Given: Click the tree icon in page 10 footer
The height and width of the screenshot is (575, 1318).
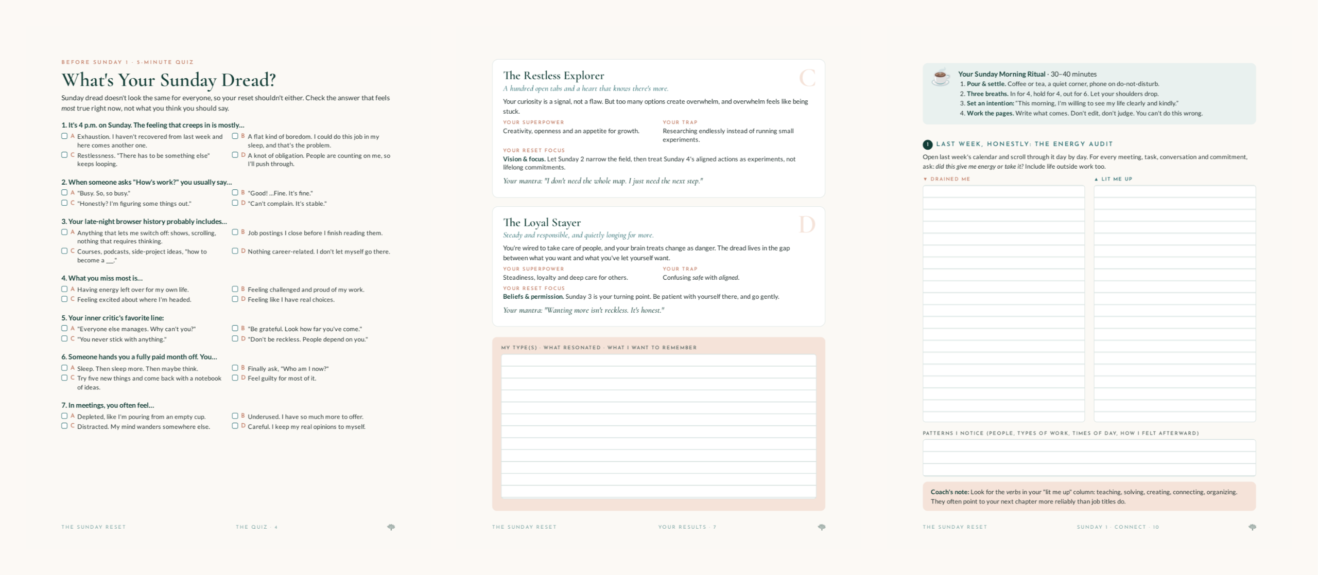Looking at the screenshot, I should (x=1253, y=527).
